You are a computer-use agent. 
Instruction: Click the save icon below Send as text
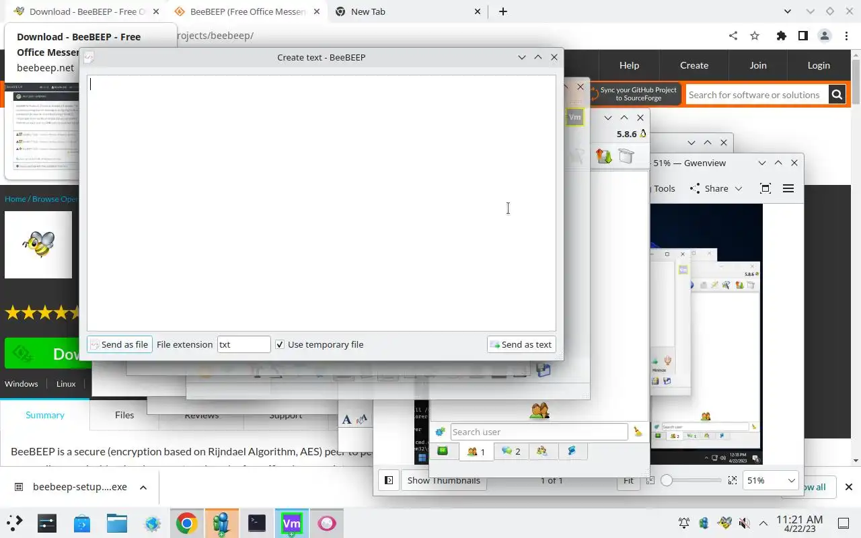[x=543, y=370]
